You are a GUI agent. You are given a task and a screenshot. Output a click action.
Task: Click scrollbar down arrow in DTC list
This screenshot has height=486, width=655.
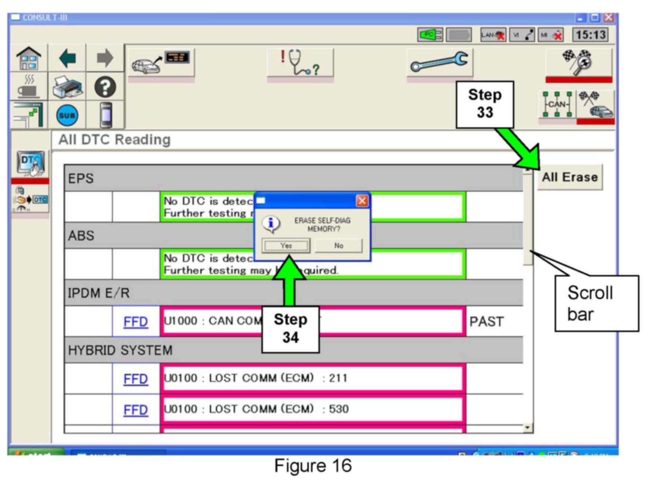pos(527,428)
